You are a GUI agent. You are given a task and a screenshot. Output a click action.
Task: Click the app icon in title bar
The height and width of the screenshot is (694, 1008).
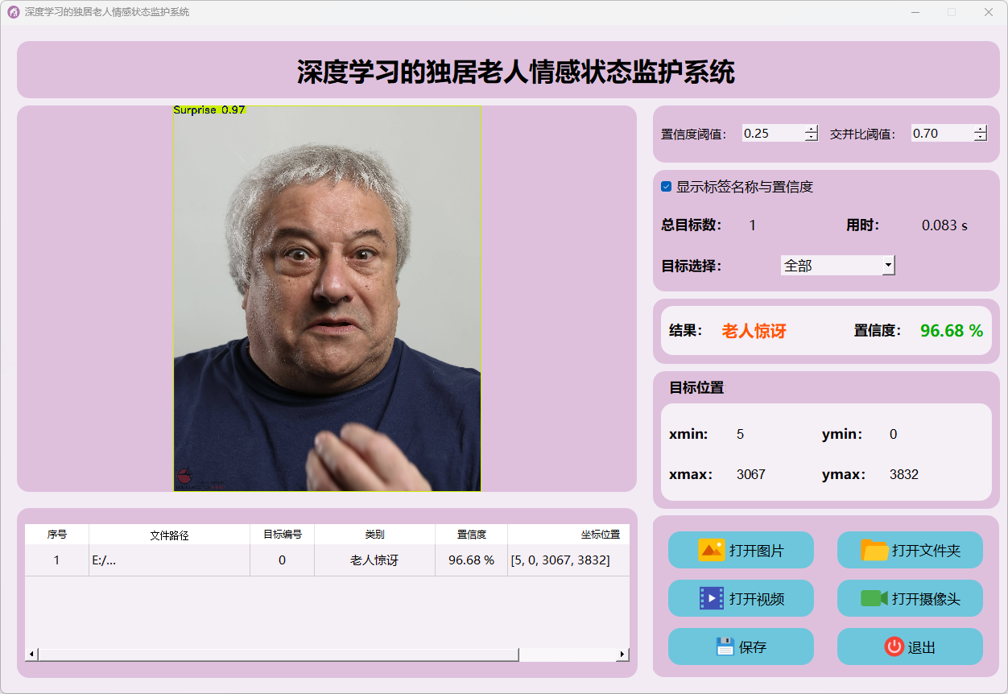tap(13, 12)
